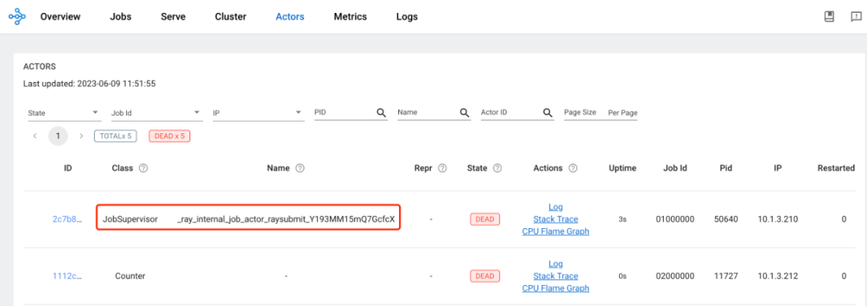Open the Logs tab
The image size is (867, 306).
407,17
